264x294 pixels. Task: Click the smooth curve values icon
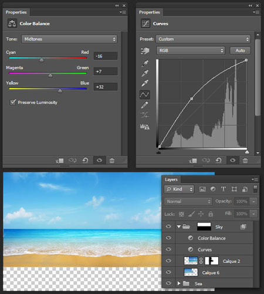(144, 115)
